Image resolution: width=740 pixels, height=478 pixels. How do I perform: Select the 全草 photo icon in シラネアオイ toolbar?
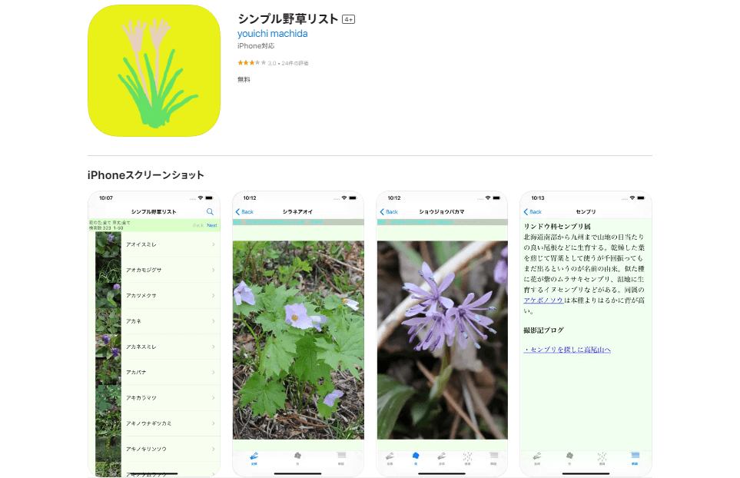tap(254, 456)
